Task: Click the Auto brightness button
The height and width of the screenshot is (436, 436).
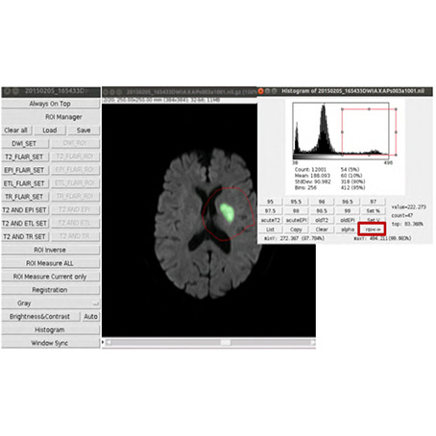Action: coord(90,316)
